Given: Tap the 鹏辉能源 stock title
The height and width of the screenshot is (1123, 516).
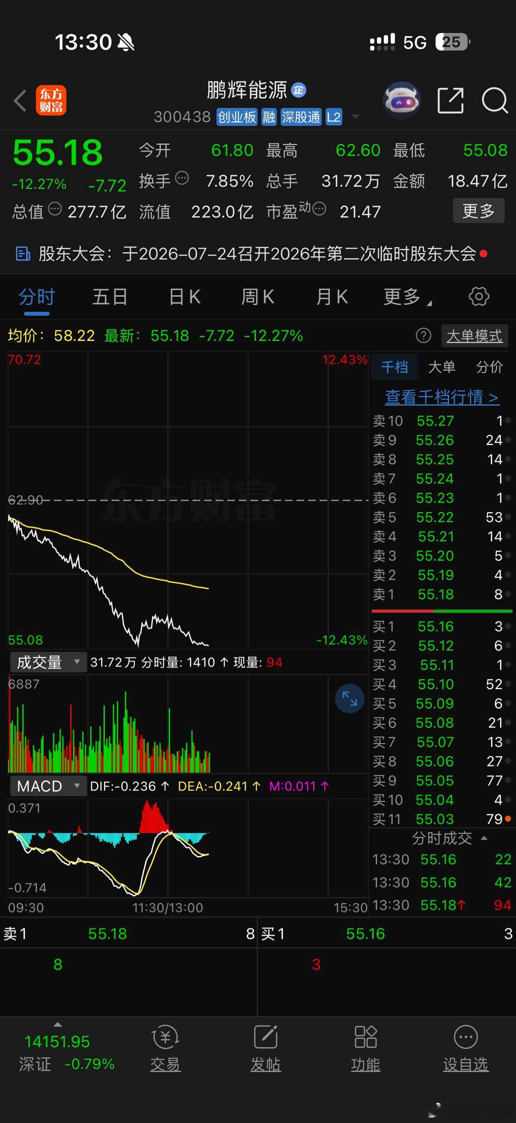Looking at the screenshot, I should [247, 90].
